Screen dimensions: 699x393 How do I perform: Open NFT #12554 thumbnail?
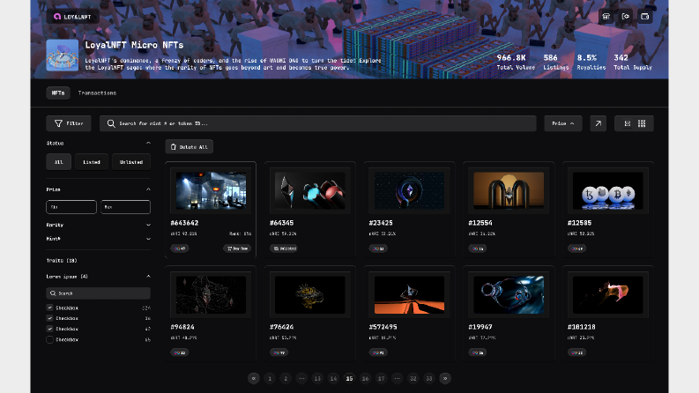pos(509,190)
